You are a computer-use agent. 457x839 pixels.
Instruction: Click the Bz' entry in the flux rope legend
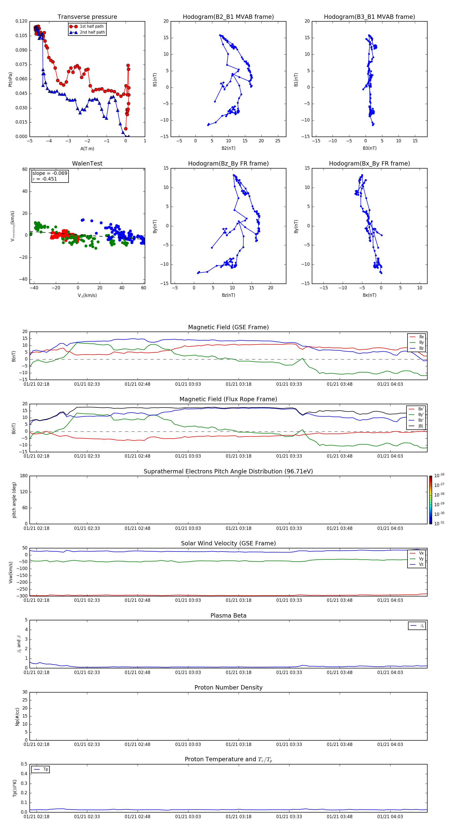pos(416,421)
